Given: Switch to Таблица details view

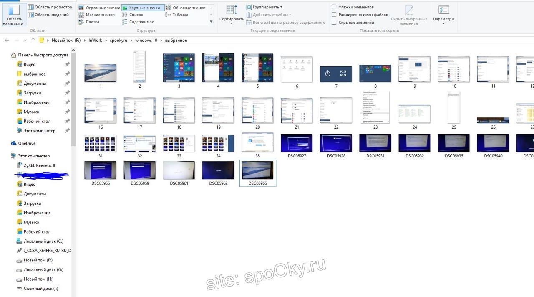Looking at the screenshot, I should coord(177,15).
